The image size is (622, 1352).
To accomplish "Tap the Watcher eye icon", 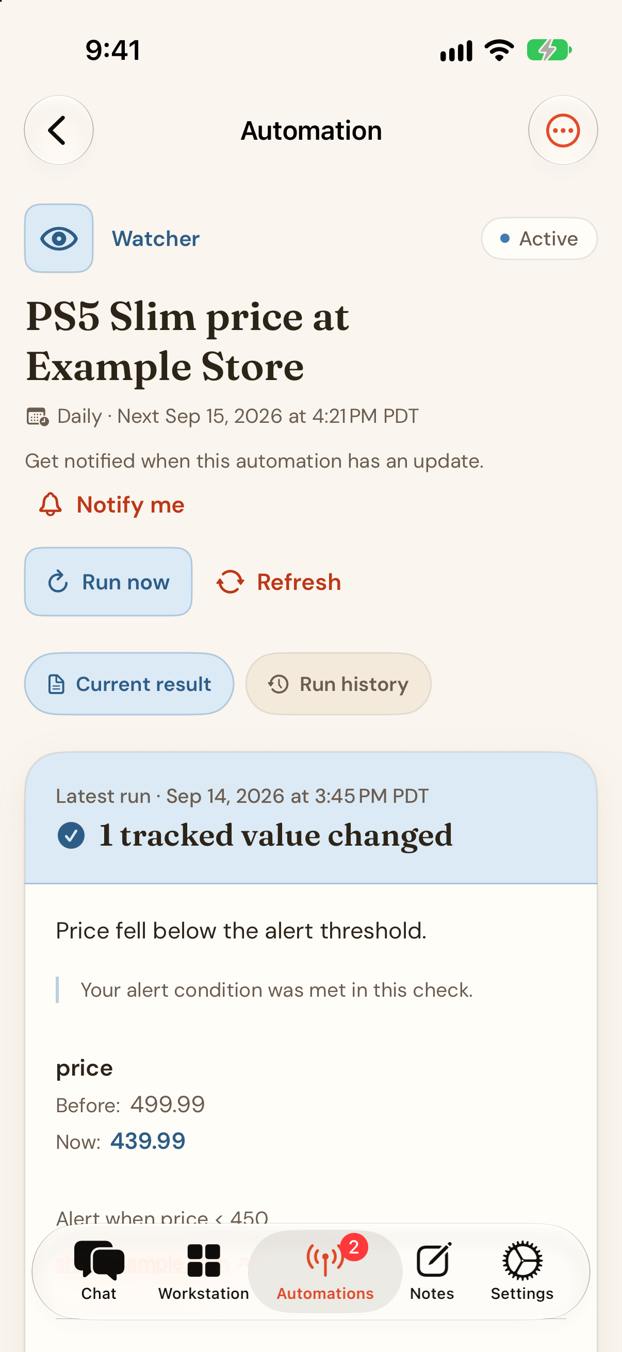I will (x=59, y=238).
